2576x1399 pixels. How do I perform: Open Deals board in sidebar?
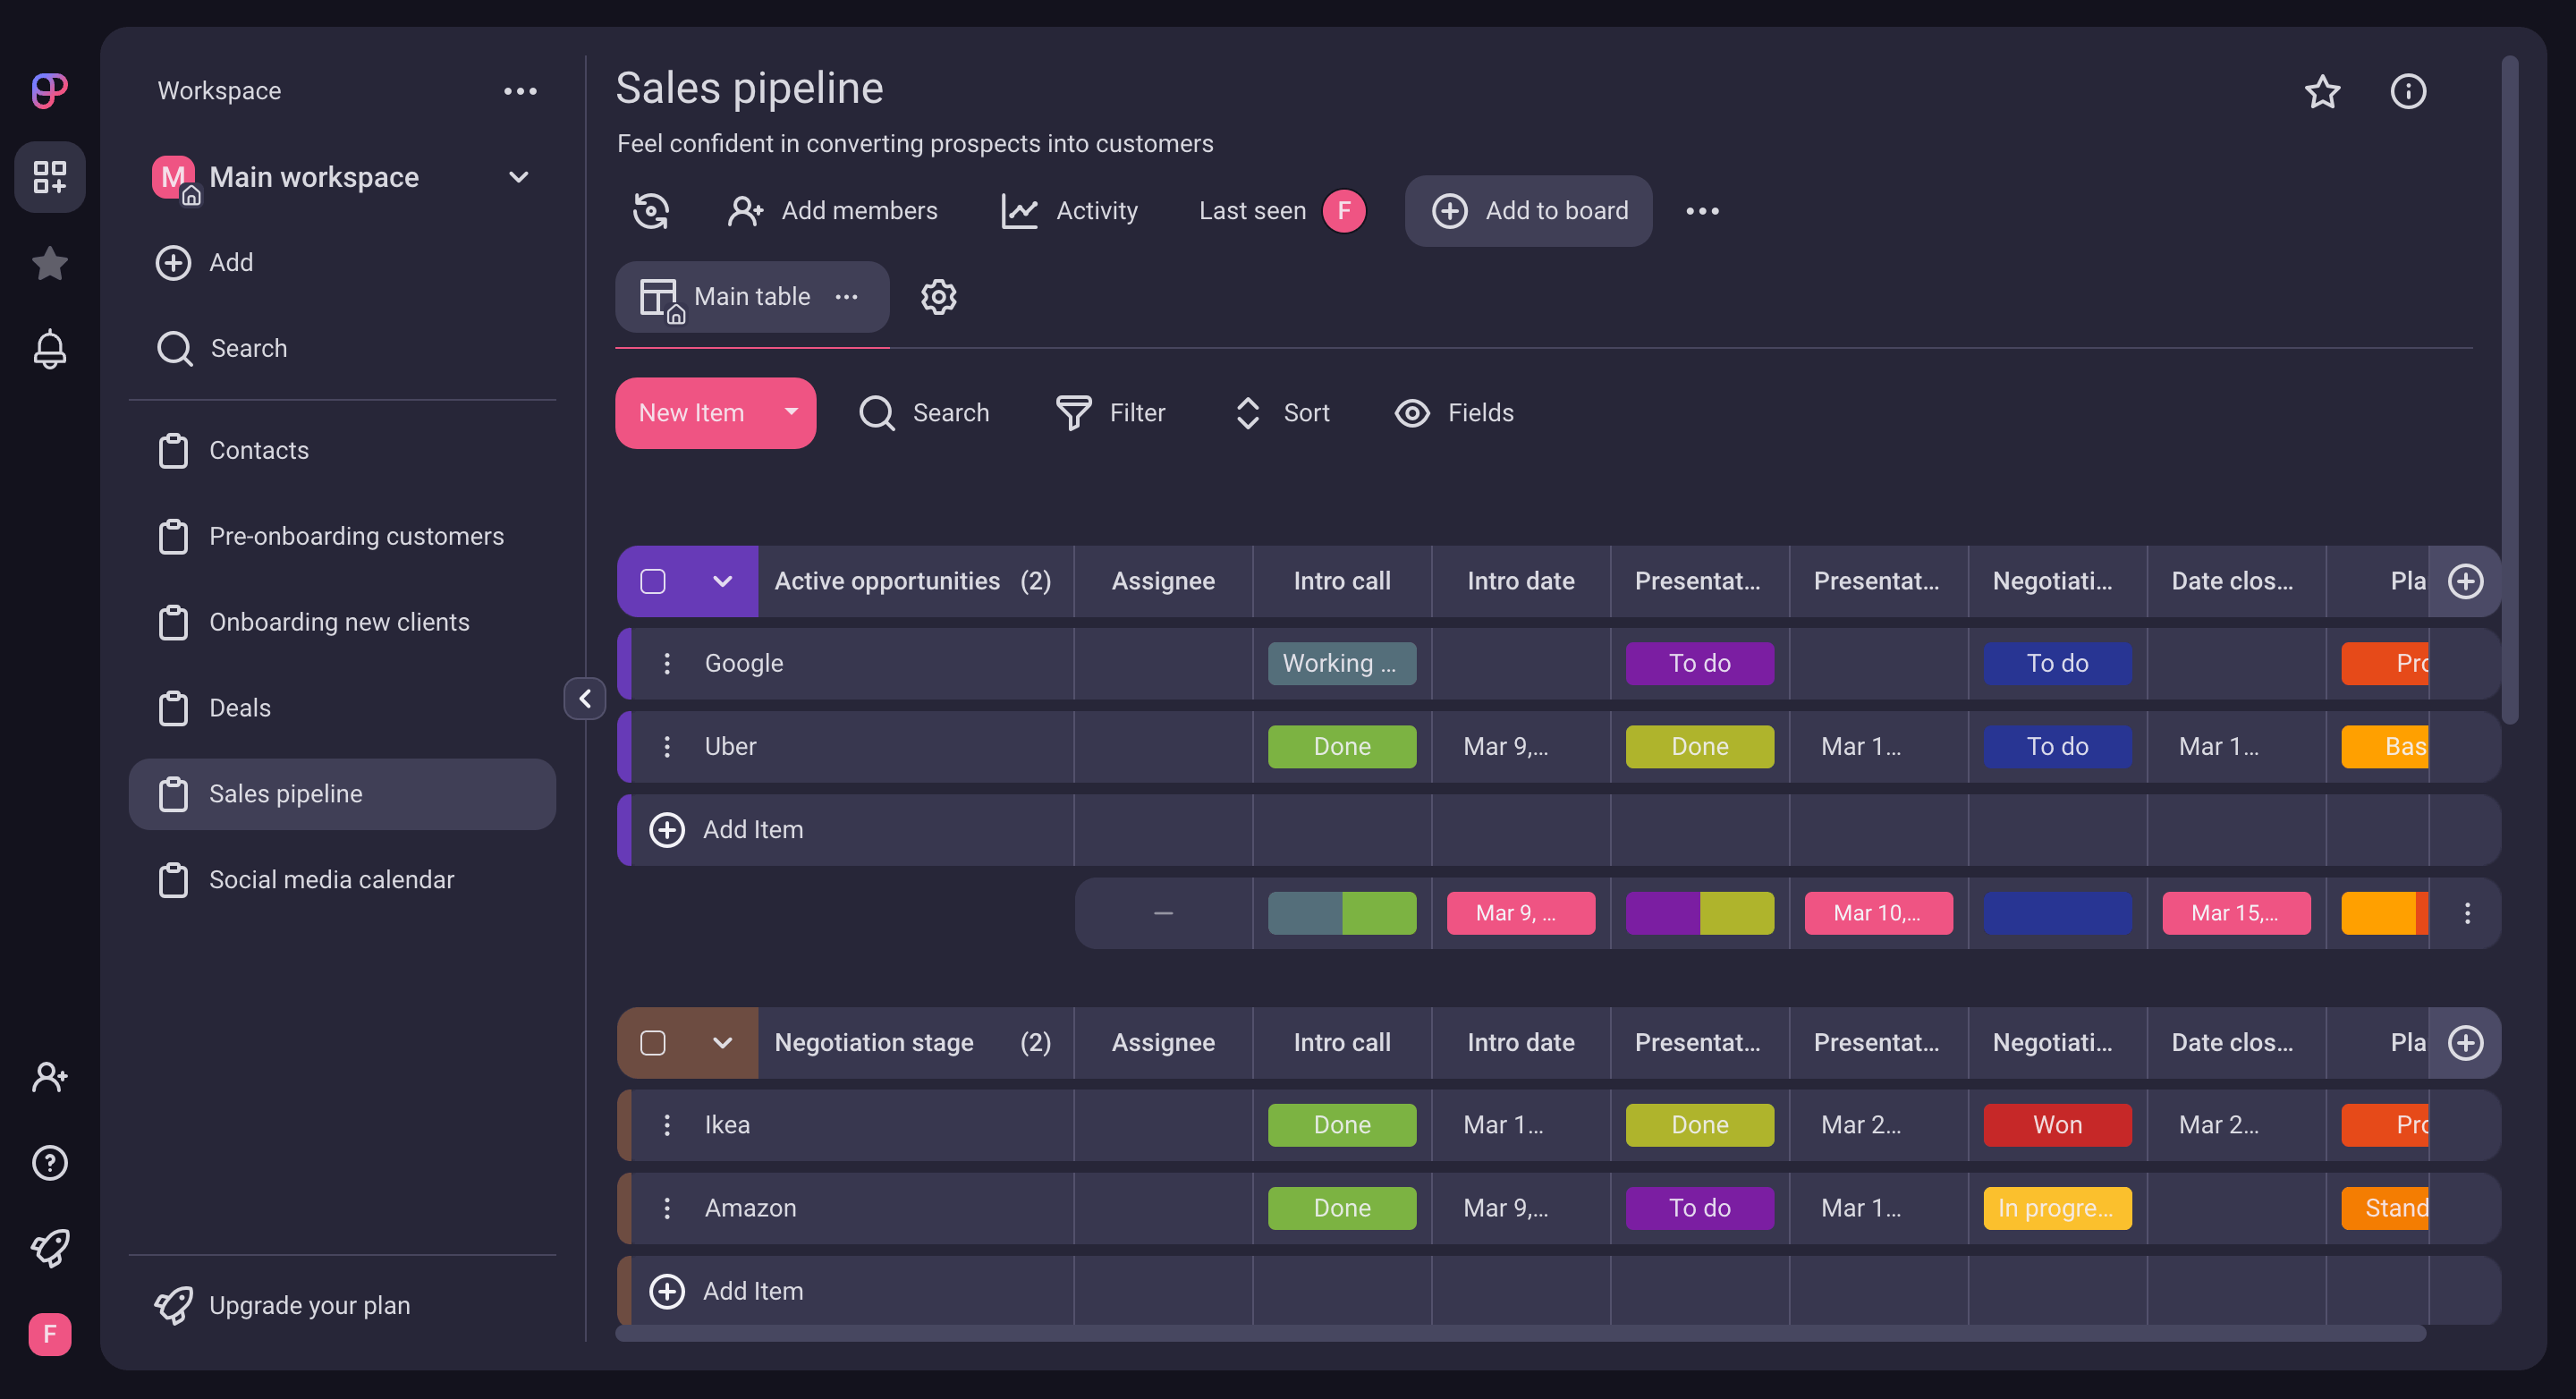point(240,708)
